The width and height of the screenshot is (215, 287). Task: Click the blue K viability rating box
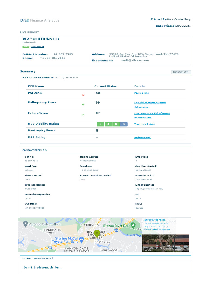pos(124,124)
